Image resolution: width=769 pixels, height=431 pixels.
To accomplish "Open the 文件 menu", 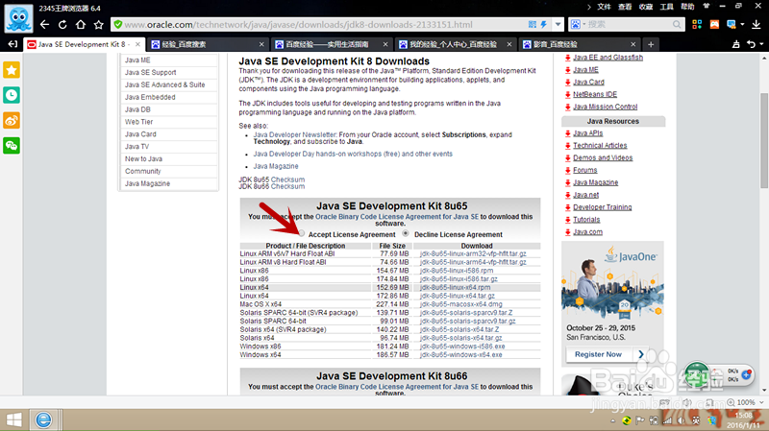I will (605, 7).
